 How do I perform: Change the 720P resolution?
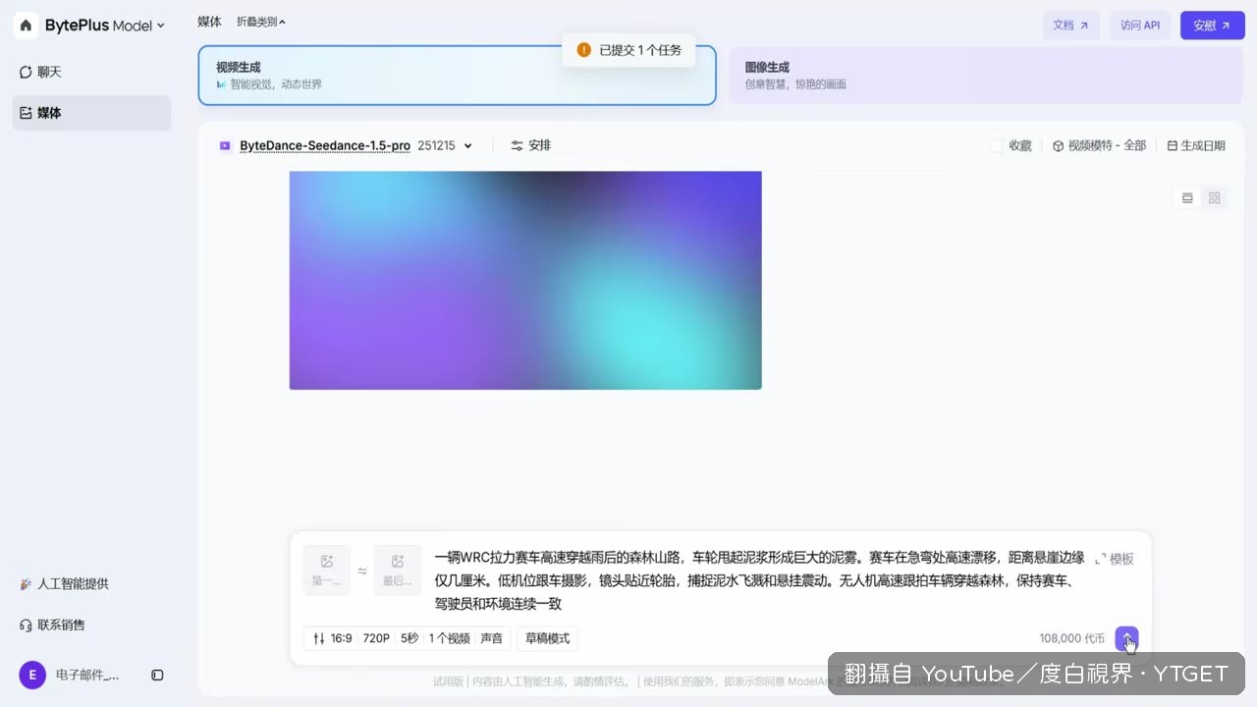[x=376, y=638]
